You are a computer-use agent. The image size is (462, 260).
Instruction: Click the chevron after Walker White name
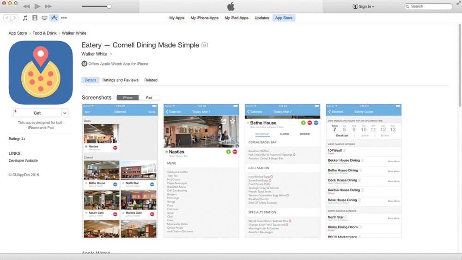click(x=111, y=54)
